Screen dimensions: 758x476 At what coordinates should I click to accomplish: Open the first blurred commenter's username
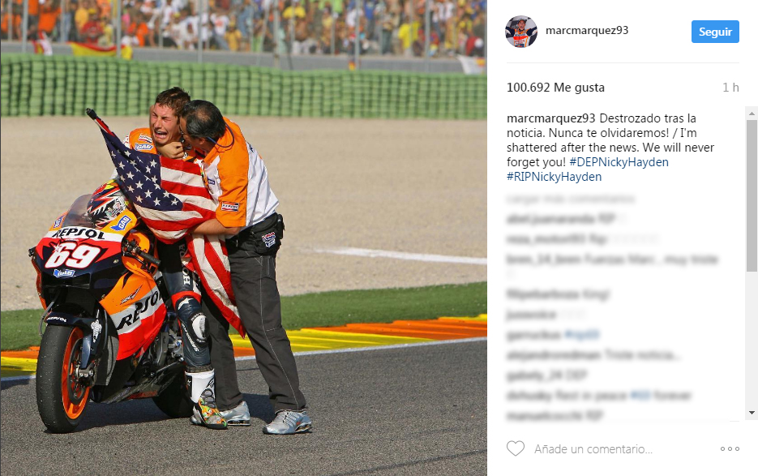pyautogui.click(x=550, y=219)
